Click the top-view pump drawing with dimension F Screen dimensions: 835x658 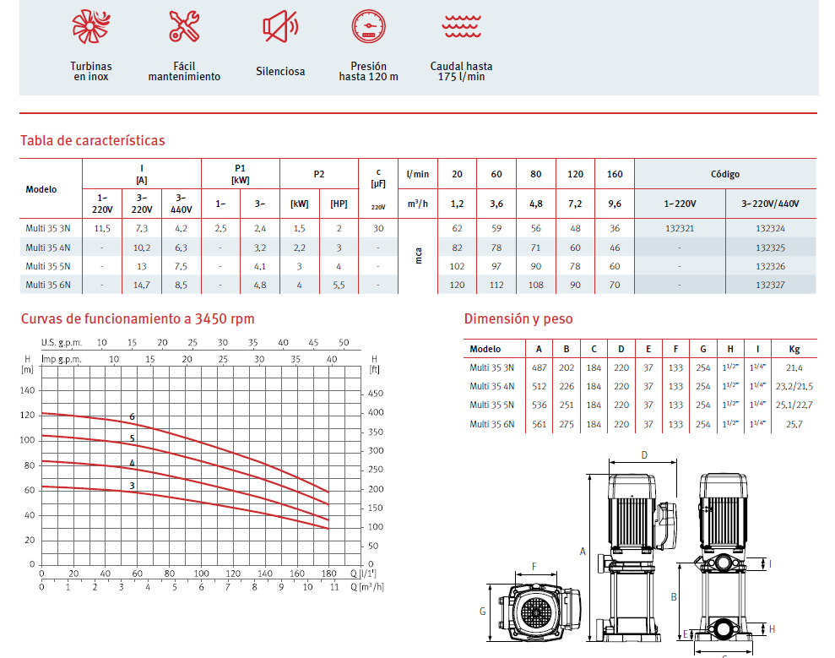[534, 609]
